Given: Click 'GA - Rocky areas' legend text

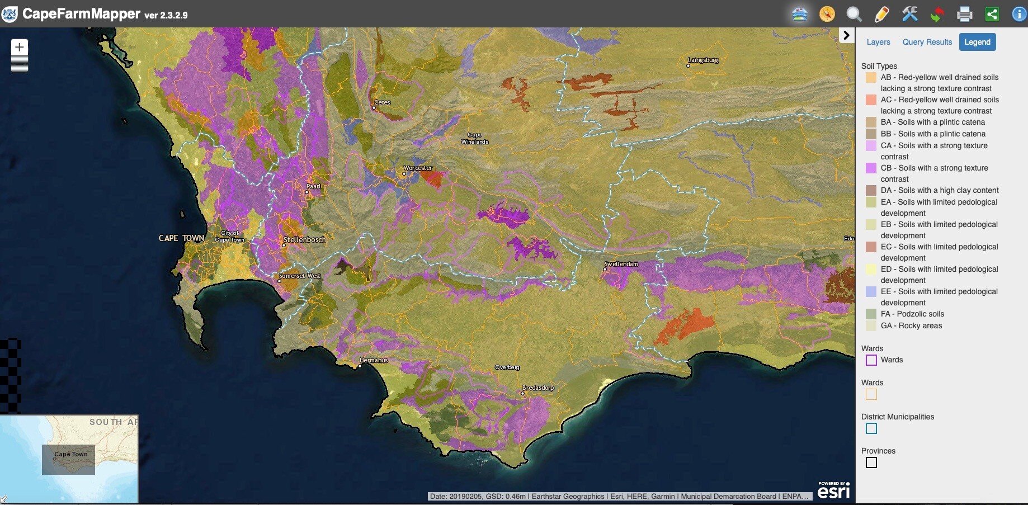Looking at the screenshot, I should (911, 325).
